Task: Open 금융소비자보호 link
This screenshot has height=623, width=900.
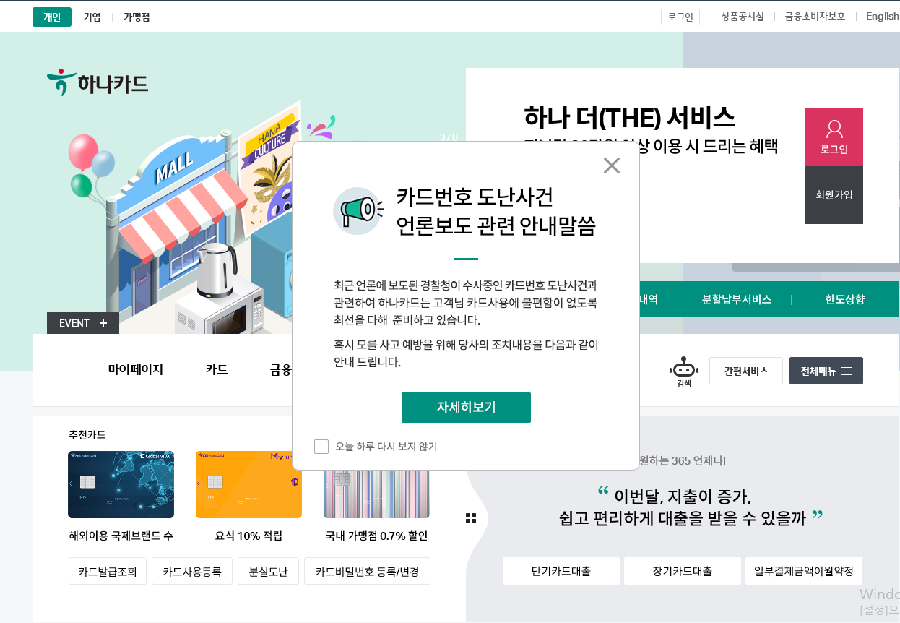Action: coord(815,17)
